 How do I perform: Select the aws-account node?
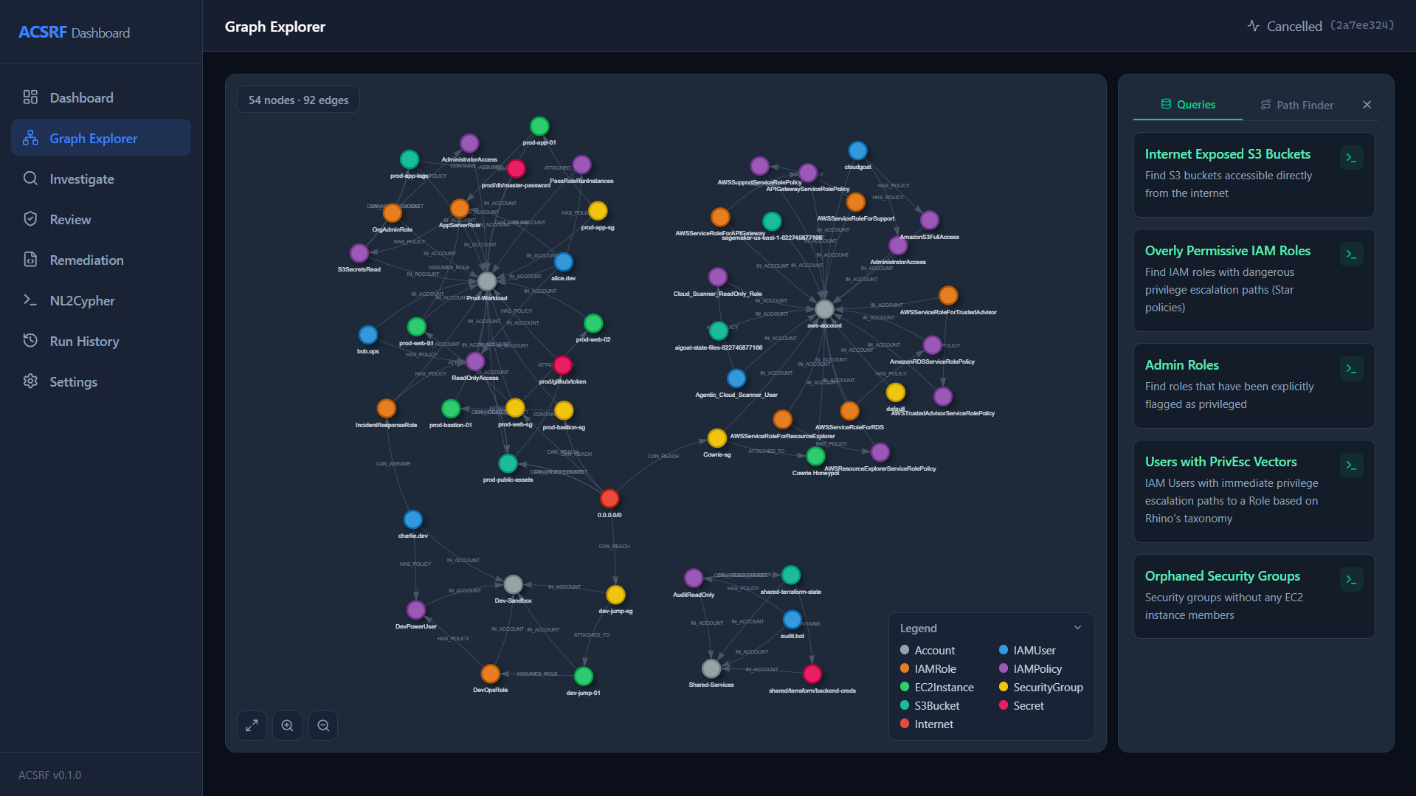point(824,309)
